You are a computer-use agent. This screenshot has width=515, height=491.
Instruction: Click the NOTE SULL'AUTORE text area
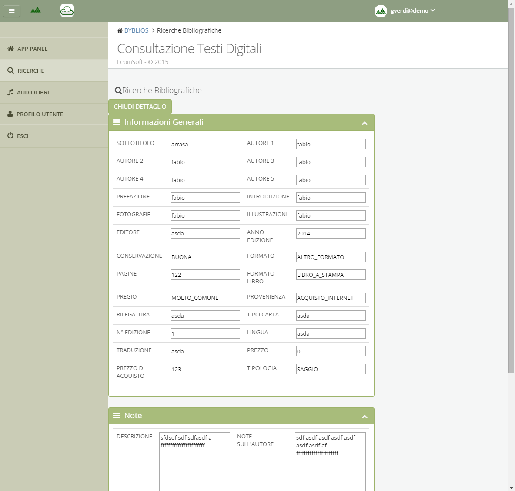click(330, 462)
